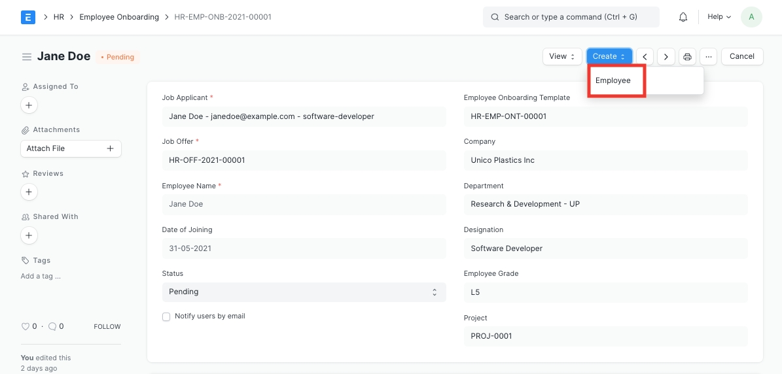The width and height of the screenshot is (782, 374).
Task: Add assignee with Assigned To plus button
Action: [29, 105]
